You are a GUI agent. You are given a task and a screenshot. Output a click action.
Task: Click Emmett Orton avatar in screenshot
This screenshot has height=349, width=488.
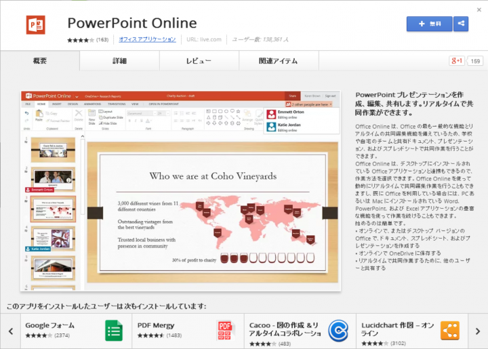click(x=271, y=114)
